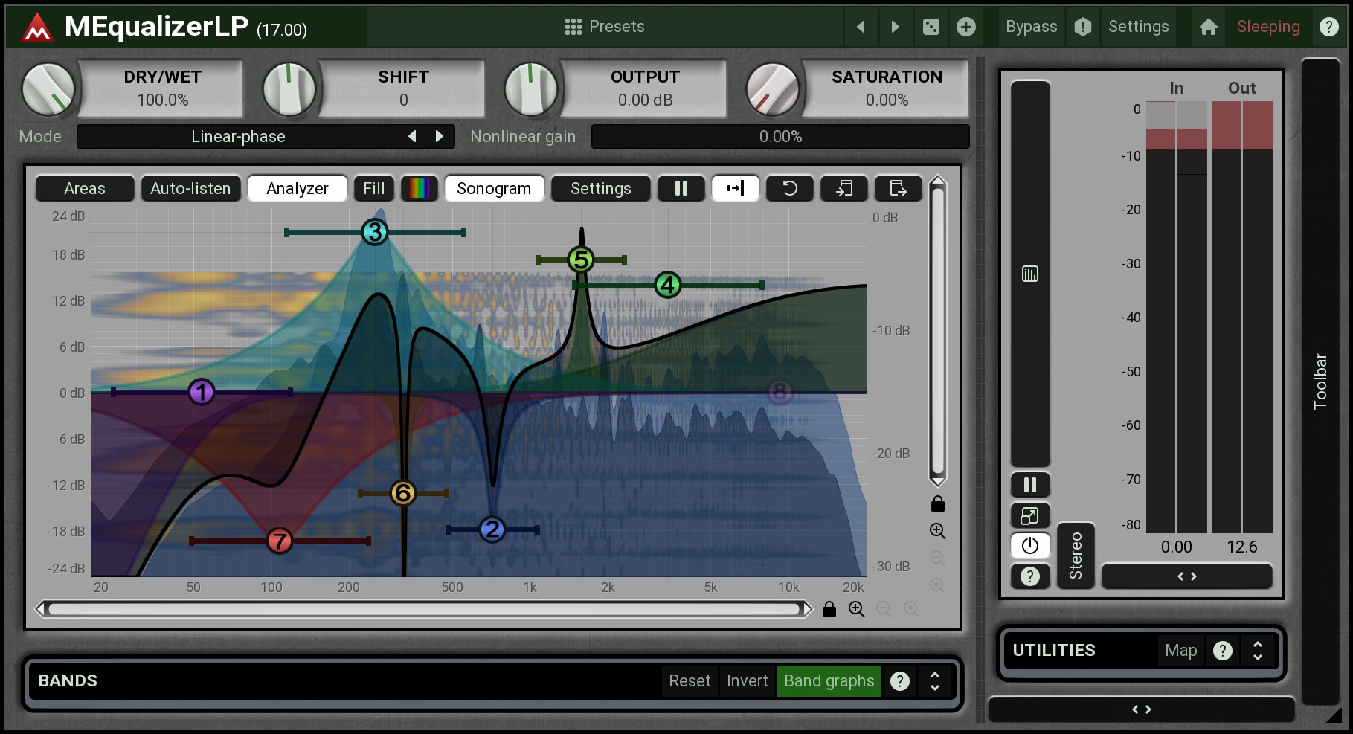Click the lock icon below the horizontal scrollbar
Image resolution: width=1353 pixels, height=734 pixels.
point(829,610)
